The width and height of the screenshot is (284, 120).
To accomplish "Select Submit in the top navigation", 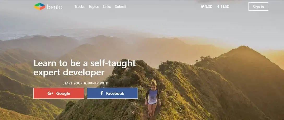I will pos(121,6).
